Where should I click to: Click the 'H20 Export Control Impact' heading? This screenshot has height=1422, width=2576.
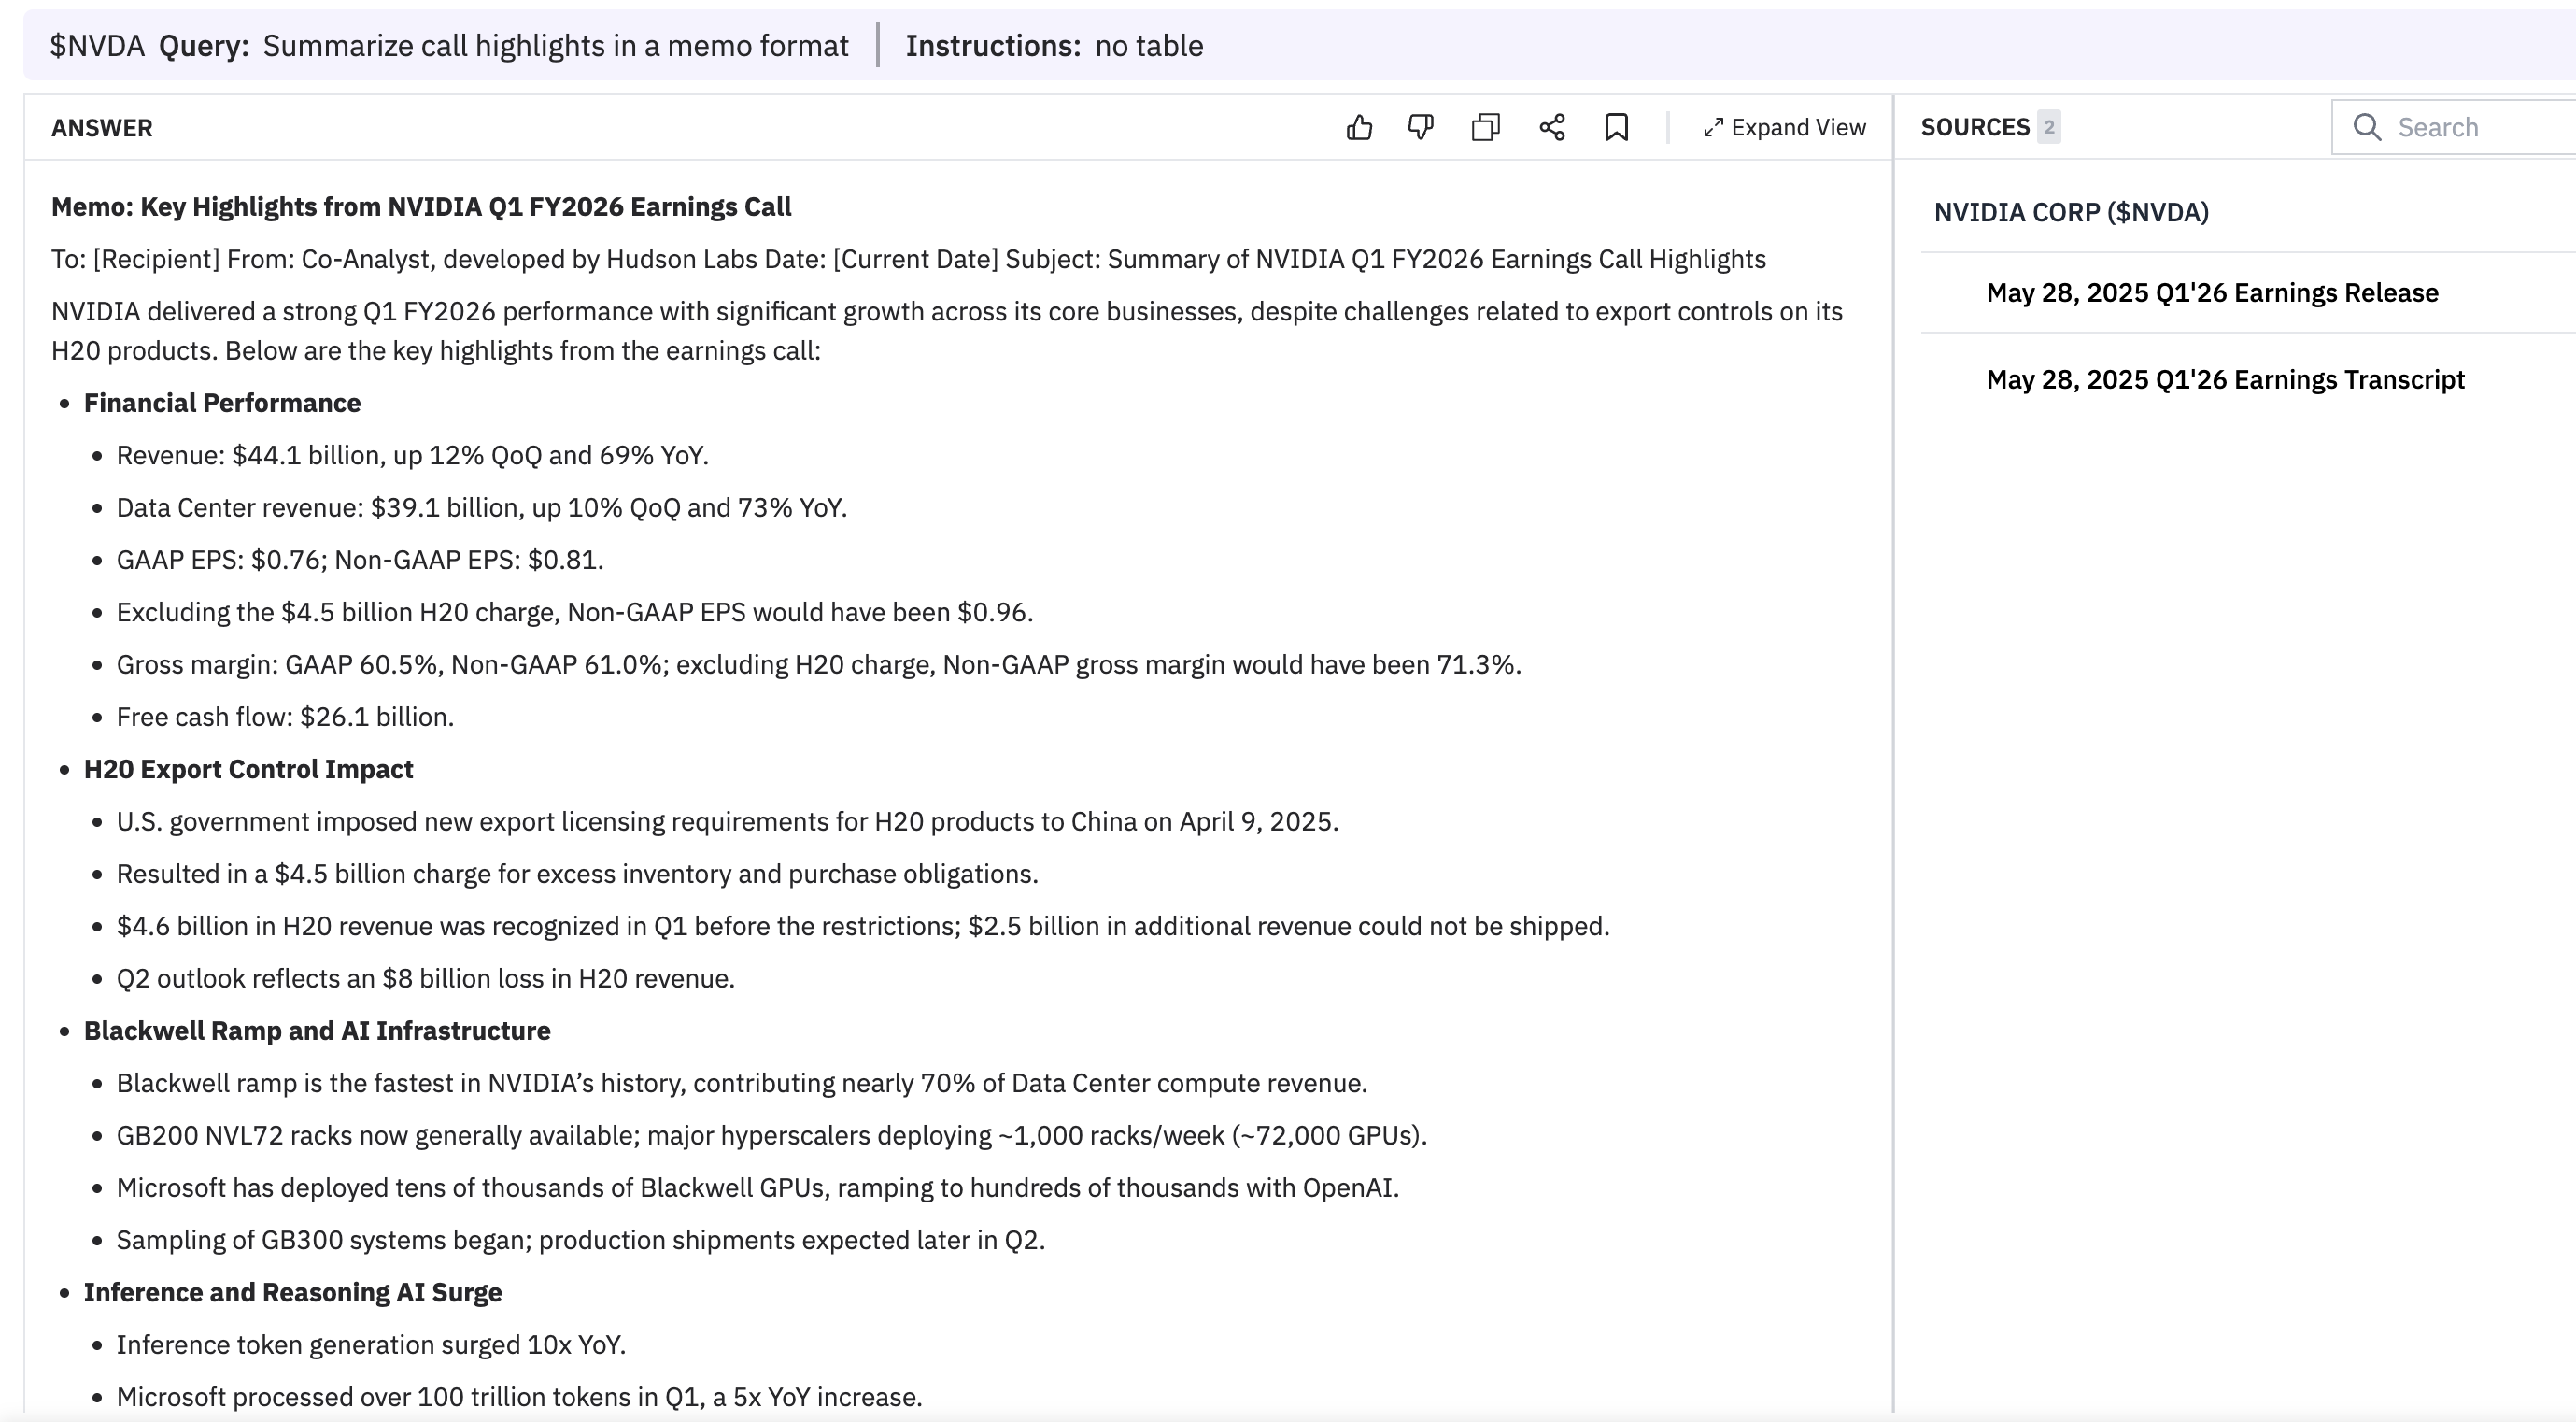click(x=248, y=769)
